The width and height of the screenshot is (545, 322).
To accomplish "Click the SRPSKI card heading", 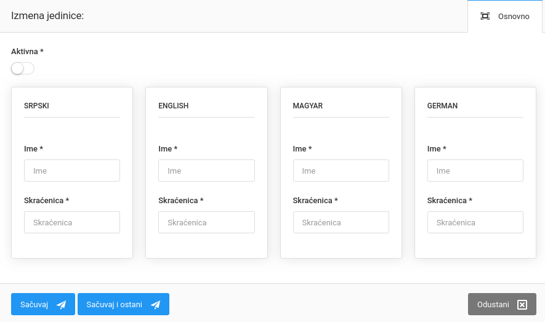I will [x=36, y=106].
